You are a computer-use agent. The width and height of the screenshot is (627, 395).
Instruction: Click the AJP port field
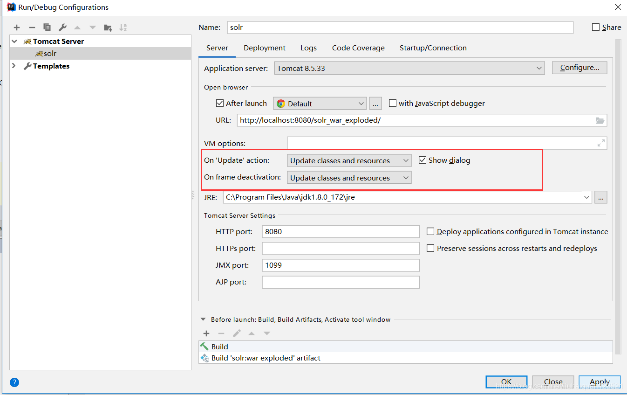[341, 282]
